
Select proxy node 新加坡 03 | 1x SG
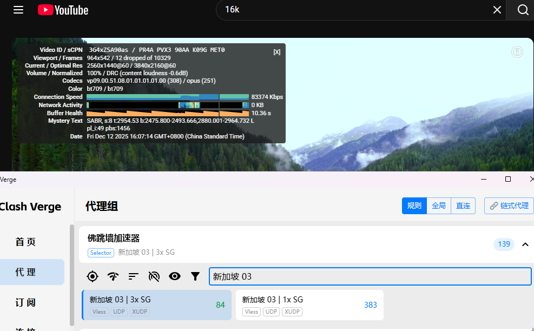click(309, 305)
